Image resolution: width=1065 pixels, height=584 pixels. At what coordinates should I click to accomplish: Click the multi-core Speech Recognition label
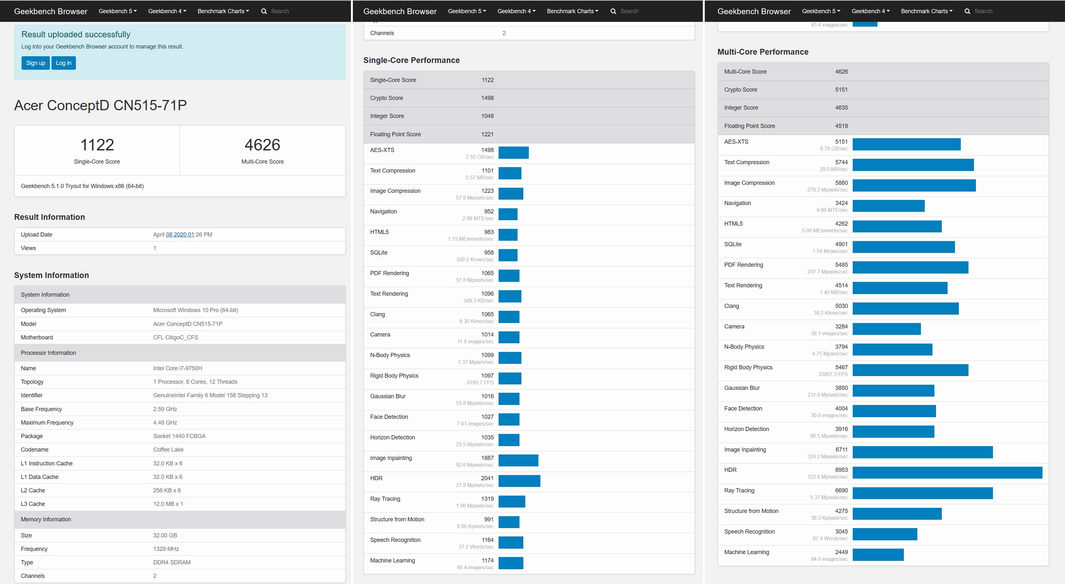(x=749, y=532)
